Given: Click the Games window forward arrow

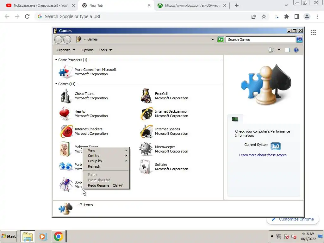Looking at the screenshot, I should tap(67, 40).
